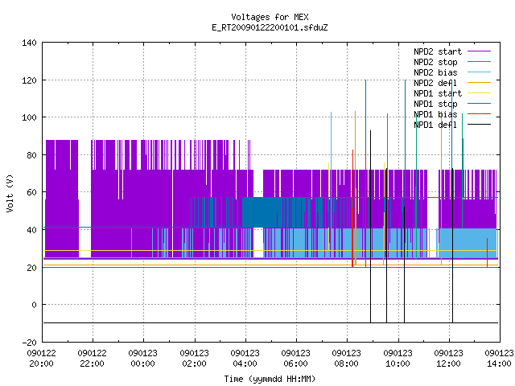Click the '090123 10:00' time tick label
The height and width of the screenshot is (386, 515).
pyautogui.click(x=398, y=359)
